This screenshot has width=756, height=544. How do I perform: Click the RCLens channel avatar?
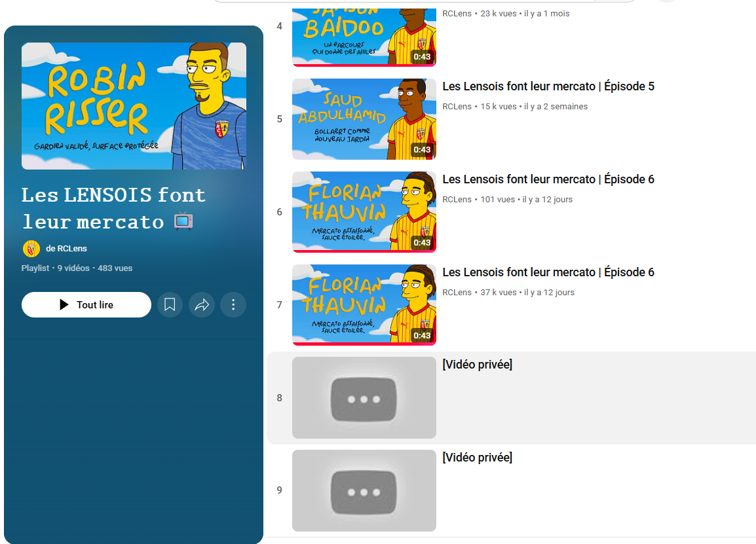[x=31, y=249]
